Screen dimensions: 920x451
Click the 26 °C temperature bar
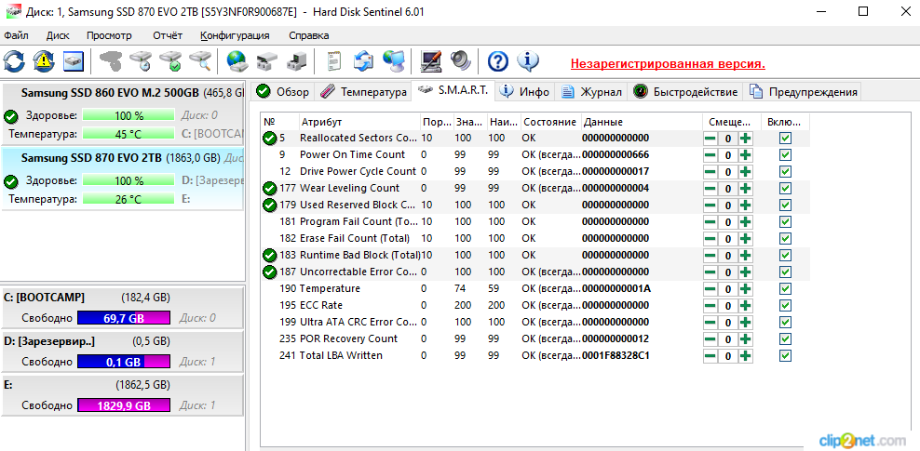[x=129, y=199]
